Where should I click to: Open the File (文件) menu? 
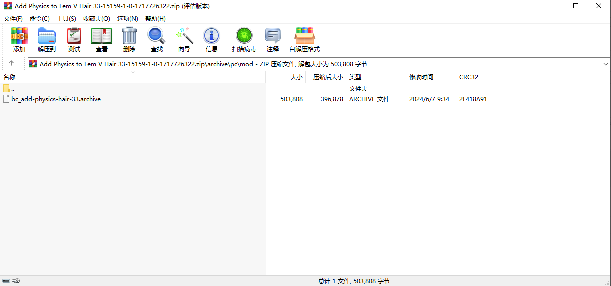[13, 18]
